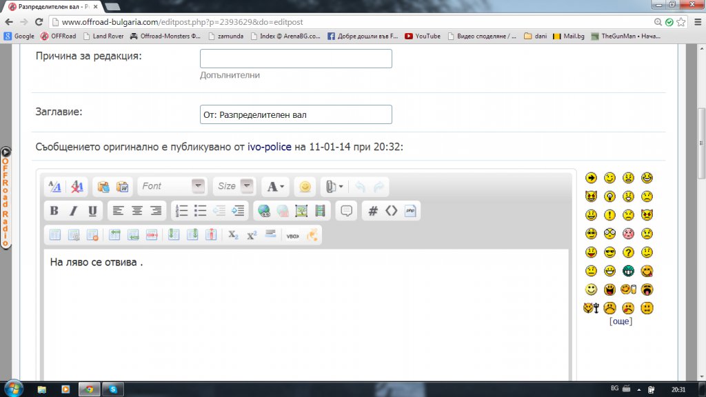The image size is (706, 397).
Task: Align text left
Action: pyautogui.click(x=118, y=211)
